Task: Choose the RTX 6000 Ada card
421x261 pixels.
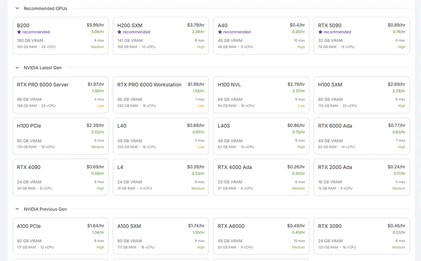Action: [362, 136]
